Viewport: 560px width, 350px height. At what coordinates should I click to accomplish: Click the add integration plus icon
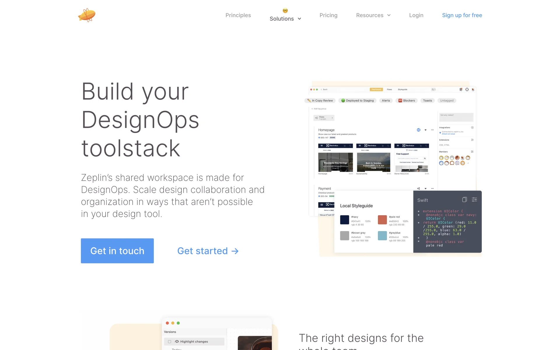pyautogui.click(x=472, y=127)
